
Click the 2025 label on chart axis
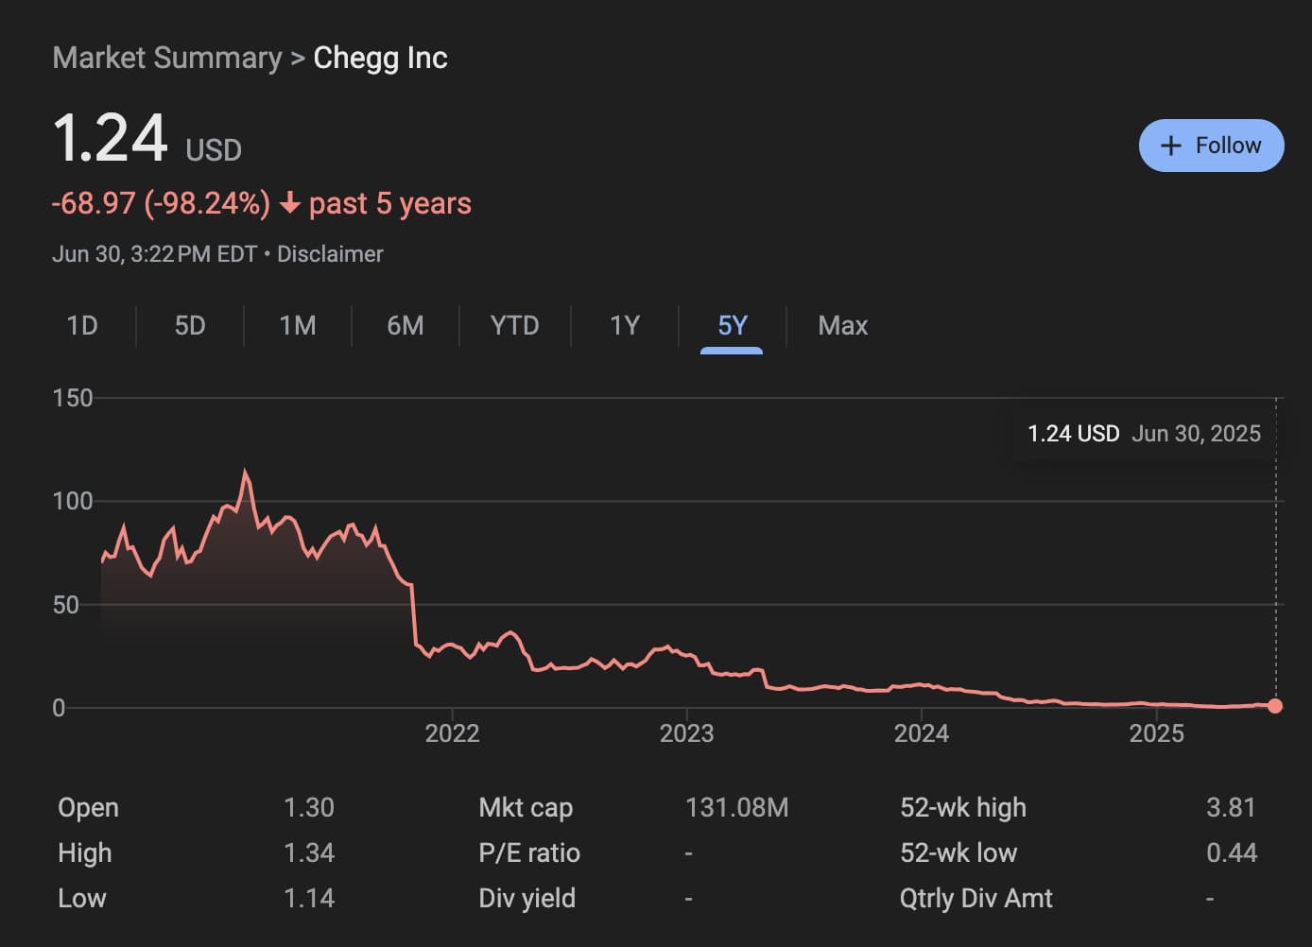tap(1156, 733)
